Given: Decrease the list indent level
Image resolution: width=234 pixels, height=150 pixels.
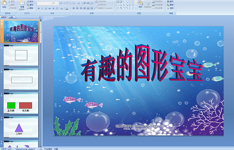Looking at the screenshot, I should [85, 3].
